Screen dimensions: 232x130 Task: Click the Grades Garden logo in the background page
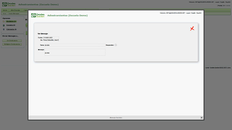click(x=9, y=4)
